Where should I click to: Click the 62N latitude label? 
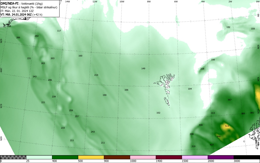click(x=258, y=79)
